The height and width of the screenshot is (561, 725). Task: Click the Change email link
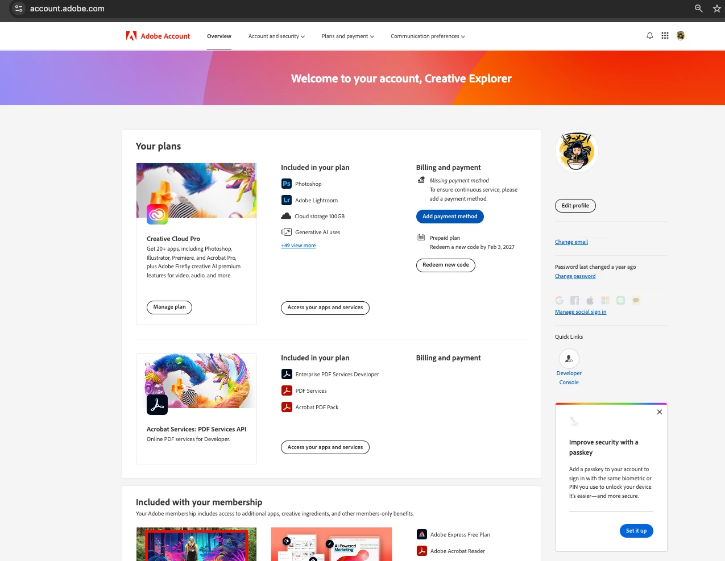click(571, 242)
